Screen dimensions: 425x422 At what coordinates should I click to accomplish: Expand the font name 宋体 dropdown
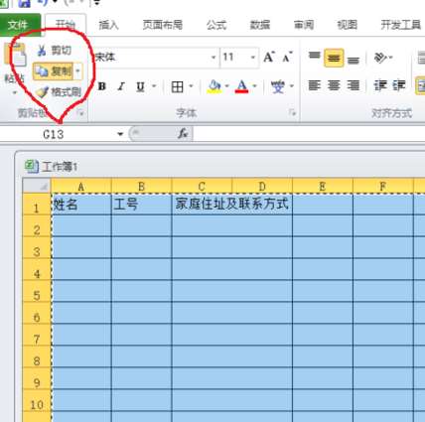pos(213,58)
